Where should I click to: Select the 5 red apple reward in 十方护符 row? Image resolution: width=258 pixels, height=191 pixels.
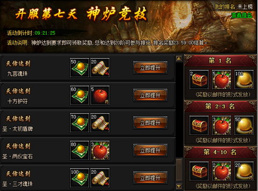(100, 95)
